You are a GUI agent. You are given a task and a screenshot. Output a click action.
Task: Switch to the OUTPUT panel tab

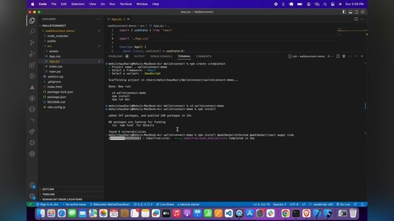point(139,56)
